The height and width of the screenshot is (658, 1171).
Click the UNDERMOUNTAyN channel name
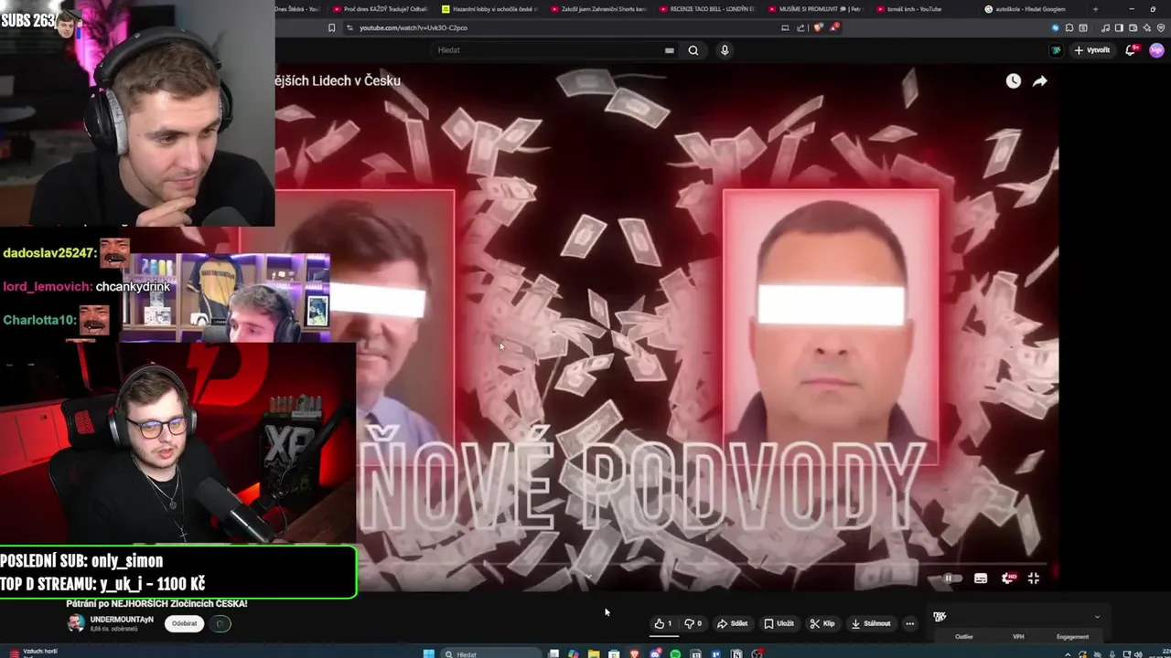point(122,620)
